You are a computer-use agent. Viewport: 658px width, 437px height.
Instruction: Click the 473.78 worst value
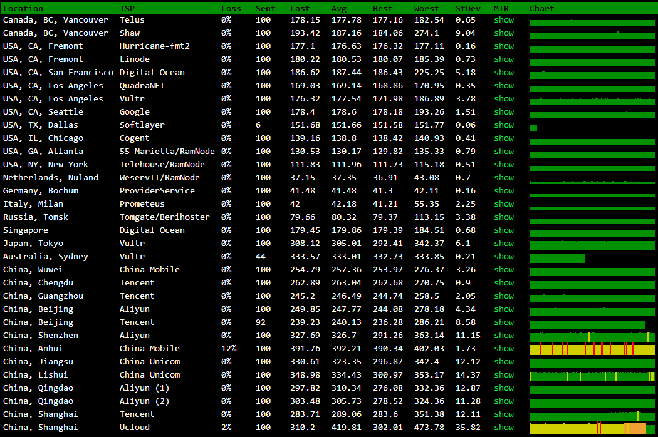click(429, 427)
